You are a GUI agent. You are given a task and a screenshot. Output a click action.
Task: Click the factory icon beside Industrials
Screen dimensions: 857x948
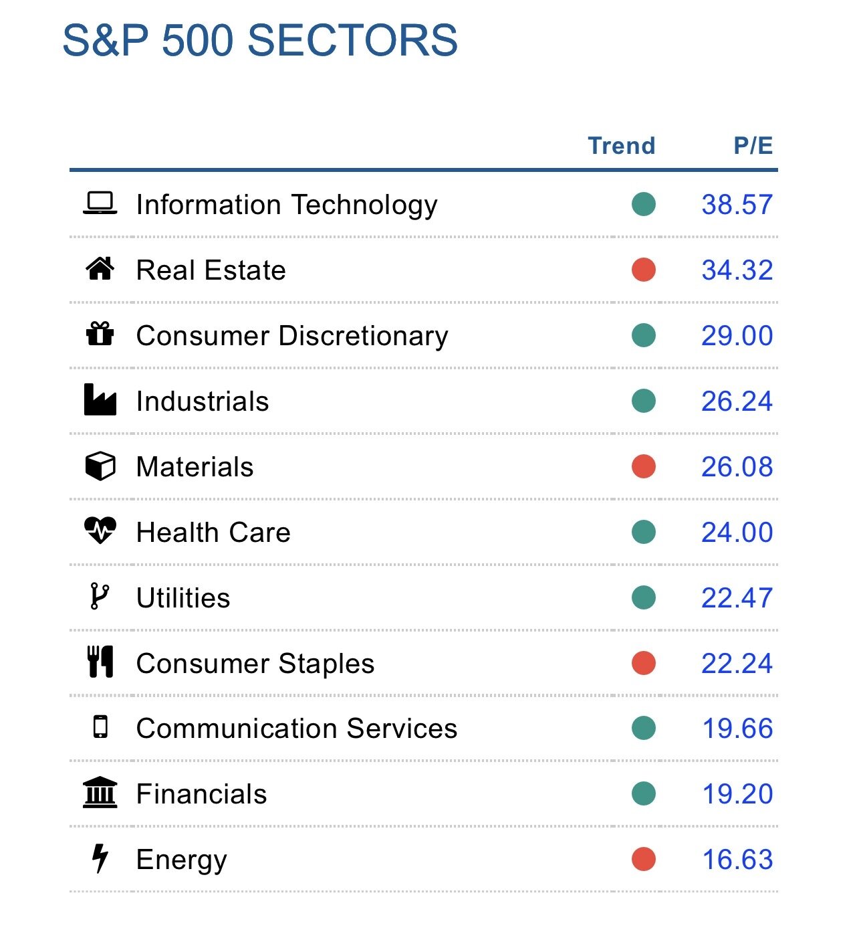tap(100, 400)
